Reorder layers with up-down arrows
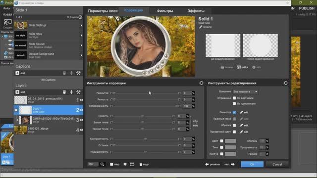 [x=71, y=92]
